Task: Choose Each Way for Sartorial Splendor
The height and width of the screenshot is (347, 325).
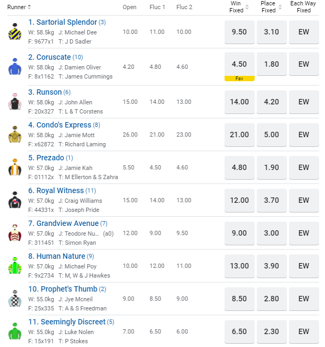Action: coord(304,32)
